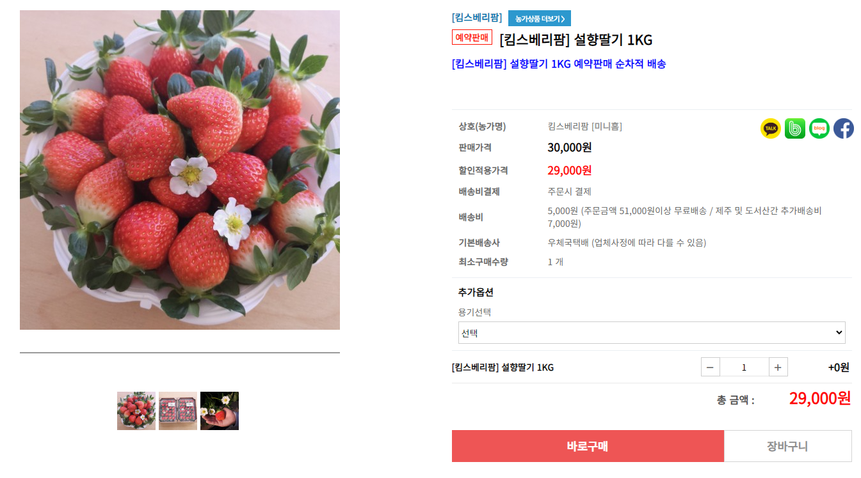Increase quantity with plus button
The image size is (861, 478).
[778, 367]
